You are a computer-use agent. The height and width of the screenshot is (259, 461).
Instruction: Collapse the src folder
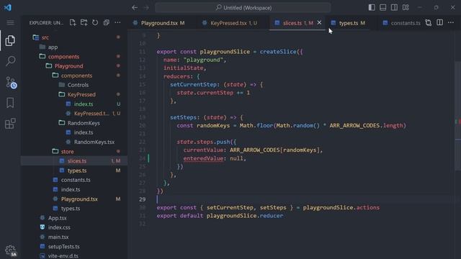coord(45,37)
